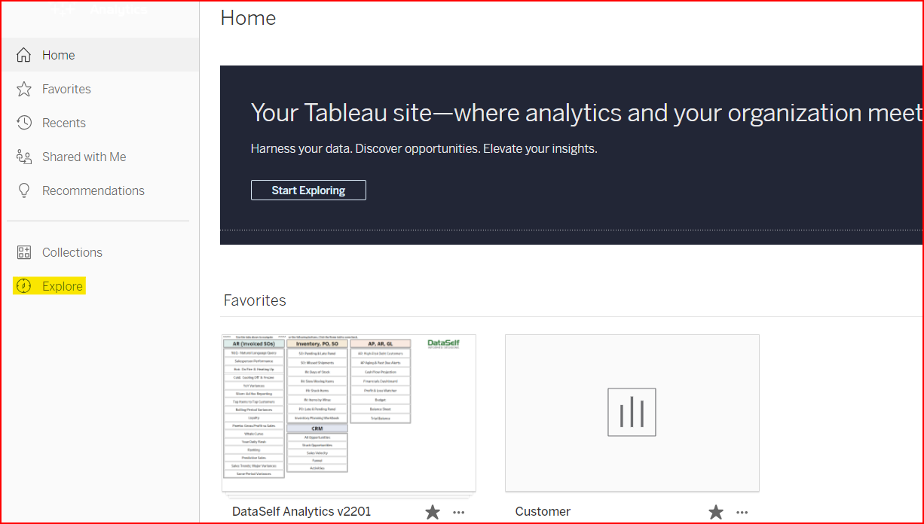Screen dimensions: 924x524
Task: Open the Customer workbook title link
Action: coord(543,512)
